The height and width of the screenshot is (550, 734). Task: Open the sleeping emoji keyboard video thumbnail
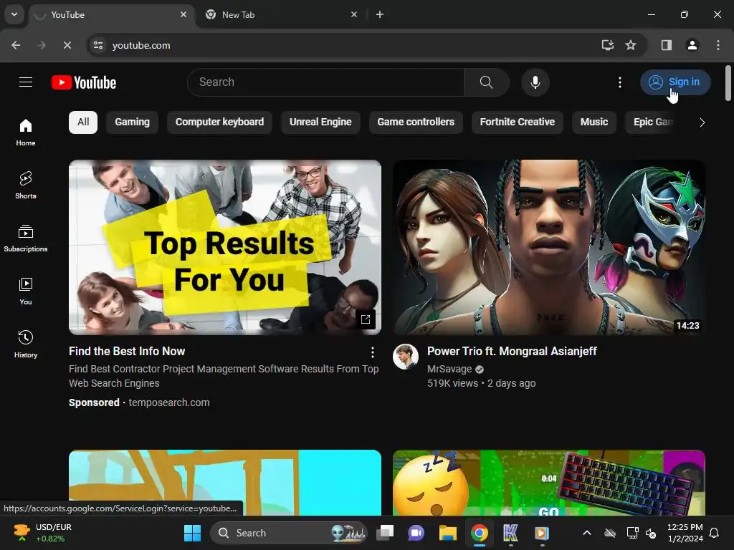pos(548,483)
